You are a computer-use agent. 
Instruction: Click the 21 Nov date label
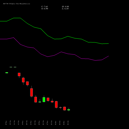coord(31,123)
